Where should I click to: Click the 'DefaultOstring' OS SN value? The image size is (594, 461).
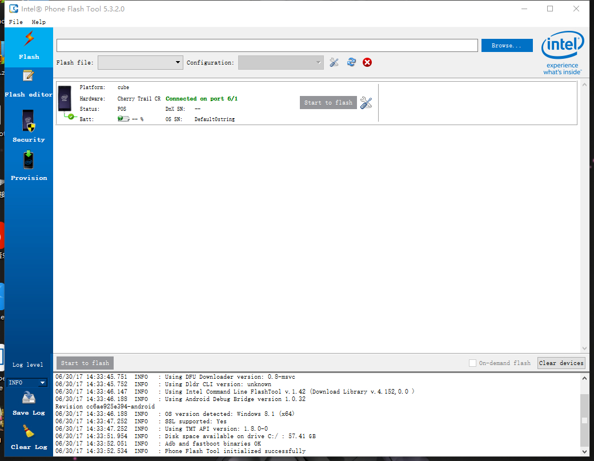tap(215, 119)
